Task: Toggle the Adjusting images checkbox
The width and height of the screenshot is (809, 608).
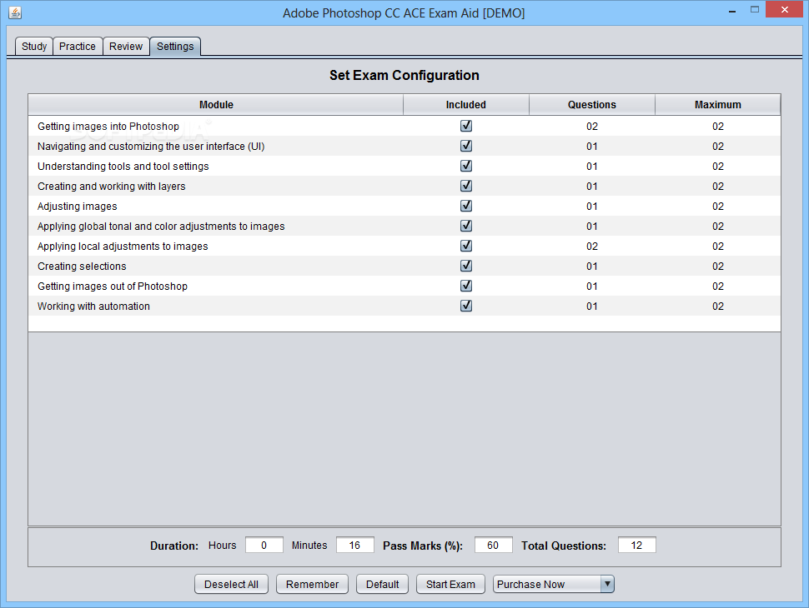Action: (x=466, y=206)
